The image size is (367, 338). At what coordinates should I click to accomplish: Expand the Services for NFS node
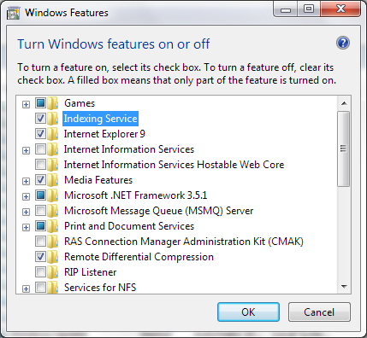26,288
